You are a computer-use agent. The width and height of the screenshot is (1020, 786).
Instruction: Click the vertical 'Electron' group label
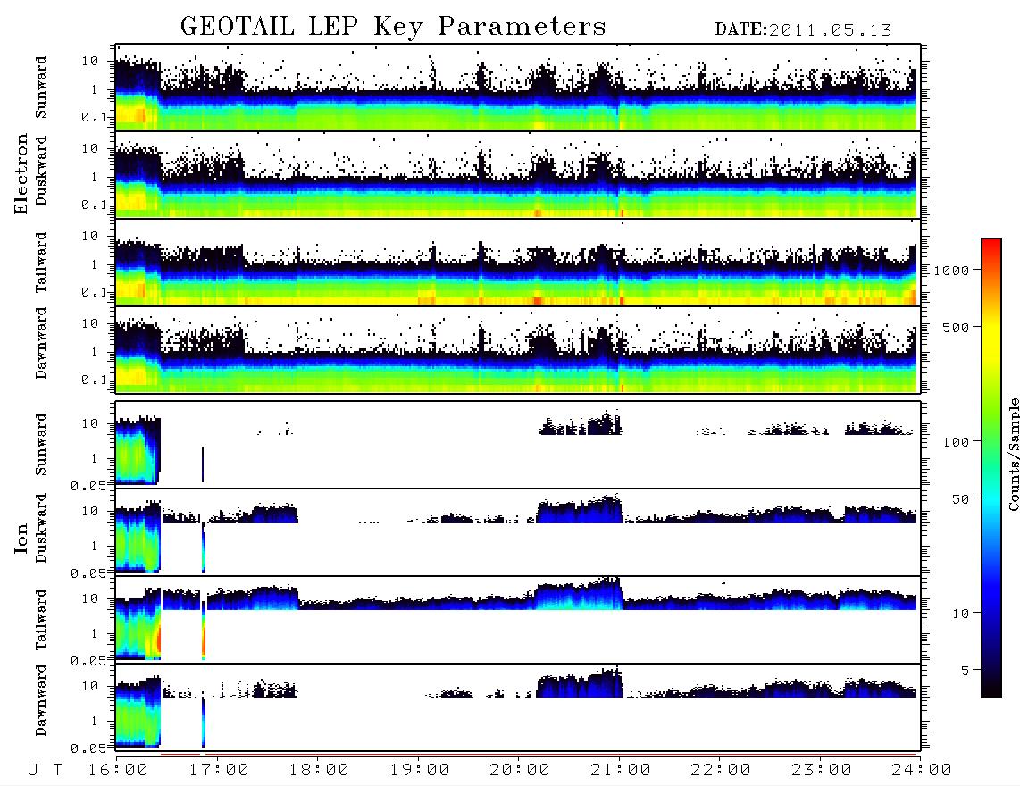pos(21,173)
